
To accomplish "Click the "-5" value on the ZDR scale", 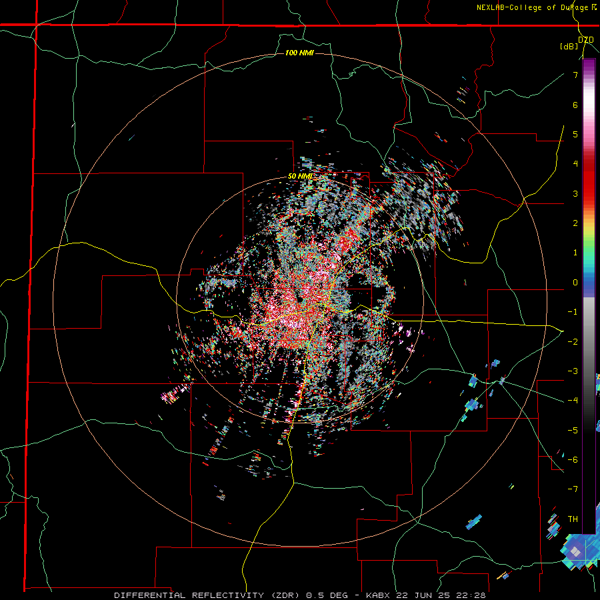I will point(573,430).
